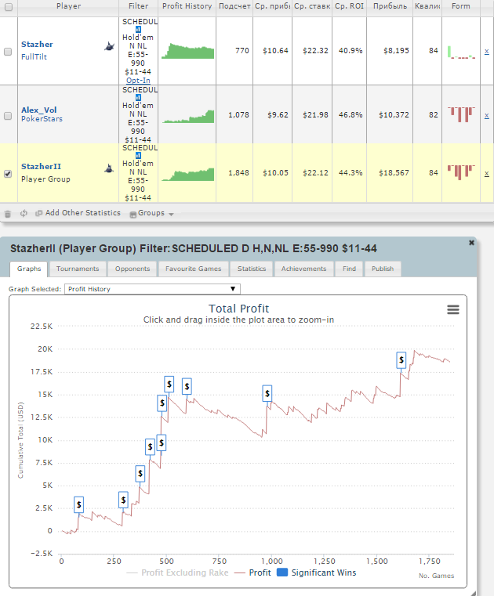Click the $ marker near game 290
The height and width of the screenshot is (596, 494).
(x=123, y=500)
